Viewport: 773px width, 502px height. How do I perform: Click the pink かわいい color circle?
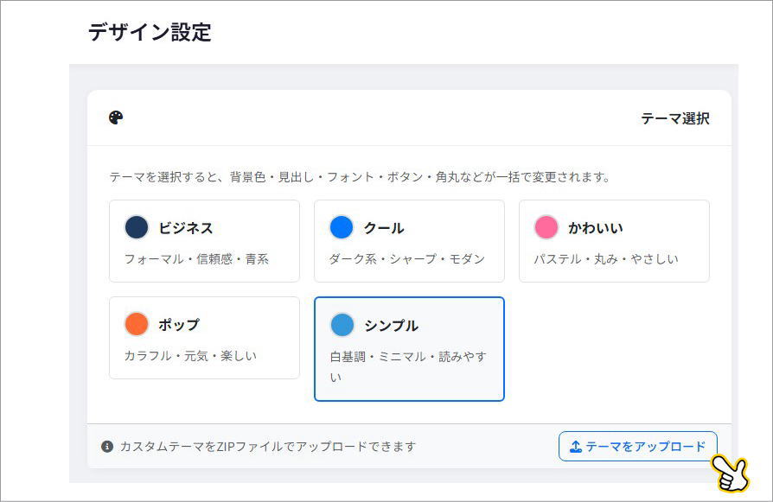click(x=546, y=228)
